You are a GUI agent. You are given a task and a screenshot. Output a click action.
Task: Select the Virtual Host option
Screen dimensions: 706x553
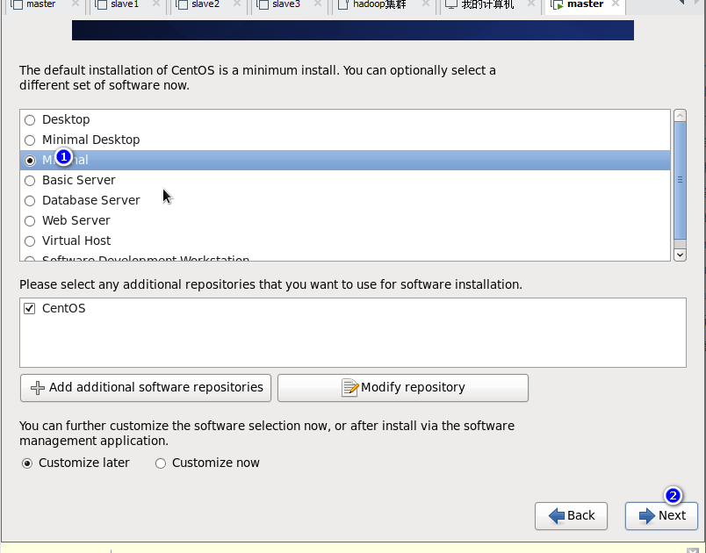tap(30, 241)
